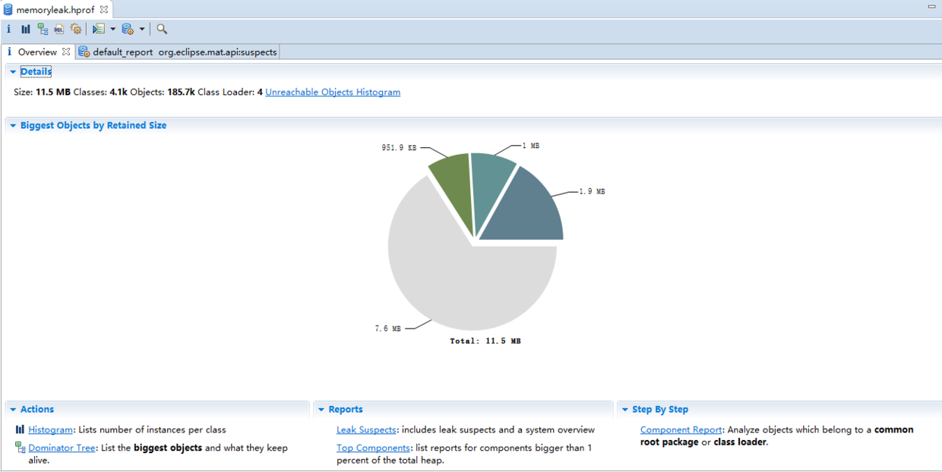Open the OQL query editor icon
942x472 pixels.
(59, 29)
